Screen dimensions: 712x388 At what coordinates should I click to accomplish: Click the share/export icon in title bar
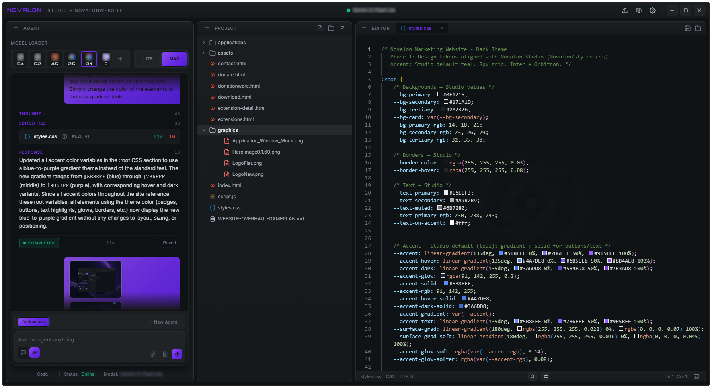point(625,10)
